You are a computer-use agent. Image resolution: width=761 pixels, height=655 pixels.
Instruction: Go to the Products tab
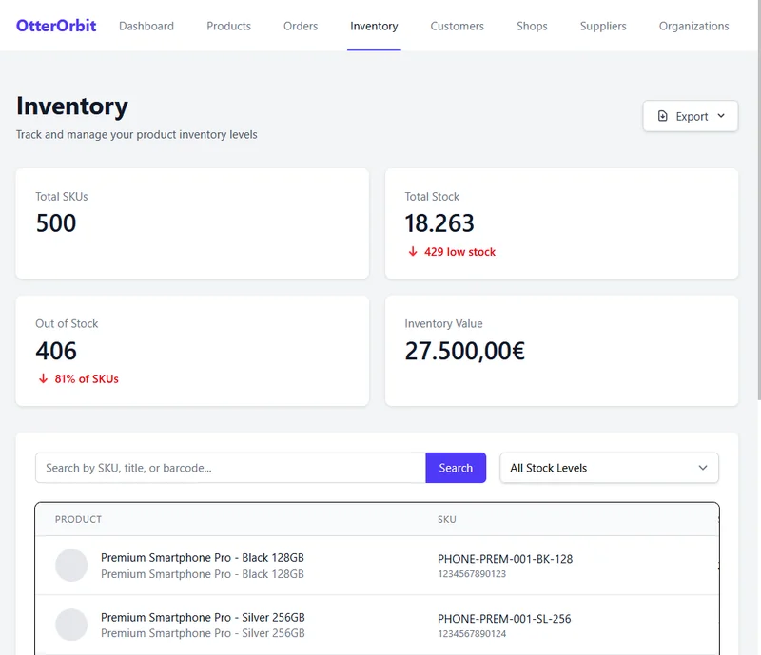pos(228,26)
